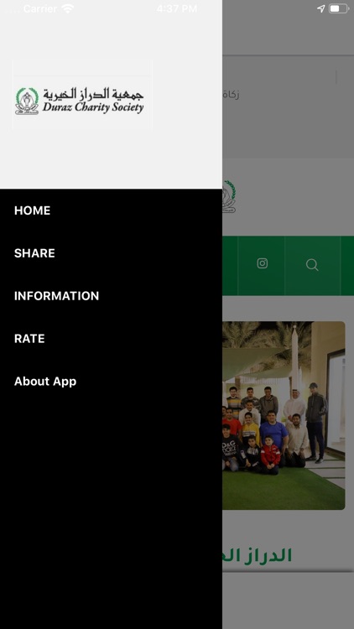
Task: Choose RATE from the drawer menu
Action: 29,339
